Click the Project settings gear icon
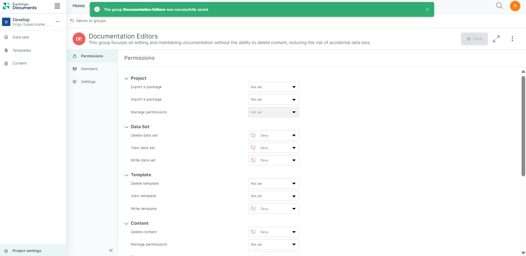 (x=6, y=251)
